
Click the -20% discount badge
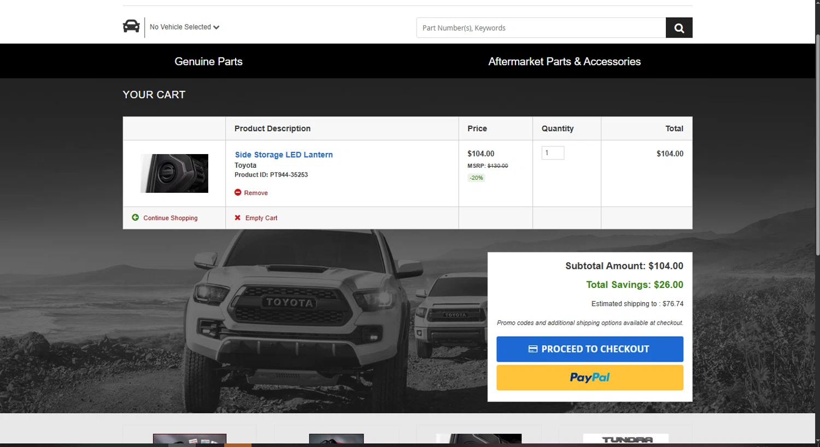pyautogui.click(x=476, y=178)
